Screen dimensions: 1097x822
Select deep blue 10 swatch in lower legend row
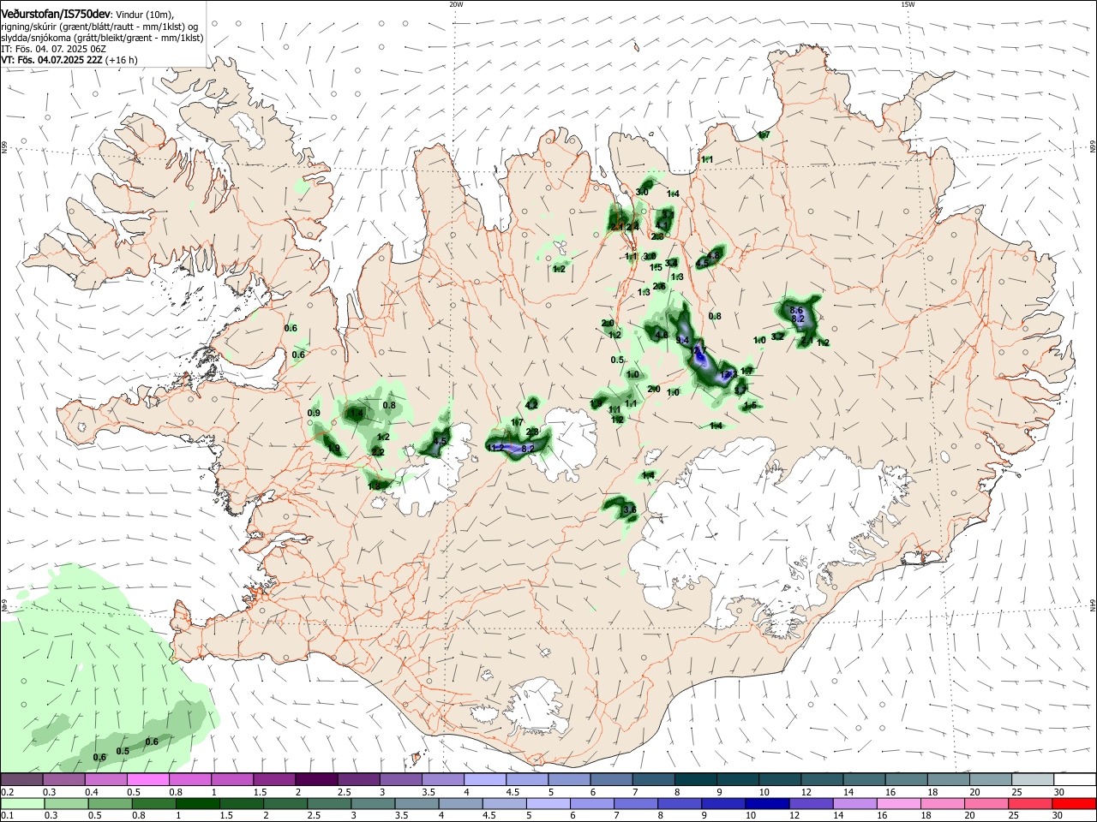767,804
